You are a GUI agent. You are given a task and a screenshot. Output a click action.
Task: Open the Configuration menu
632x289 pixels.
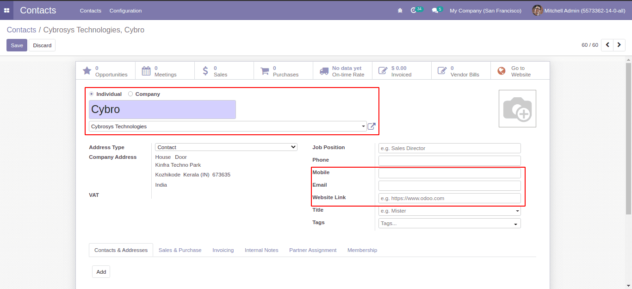click(125, 10)
